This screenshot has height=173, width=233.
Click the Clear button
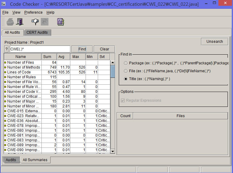click(x=104, y=49)
